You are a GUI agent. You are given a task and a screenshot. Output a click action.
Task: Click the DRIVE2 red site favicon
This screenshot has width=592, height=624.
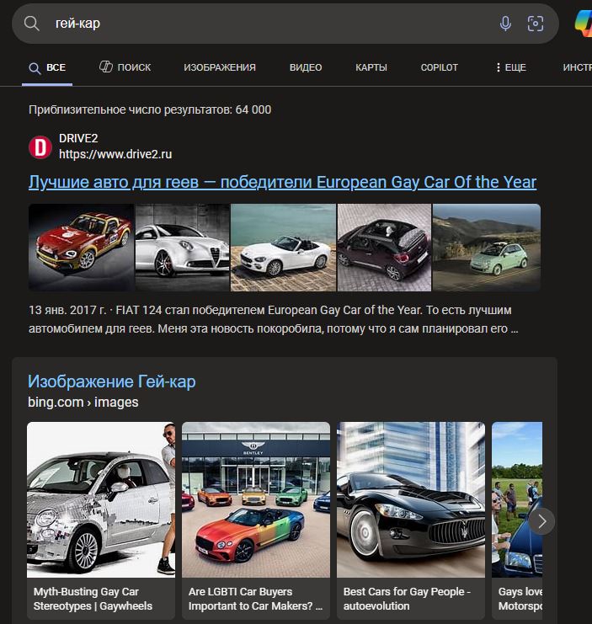pyautogui.click(x=40, y=147)
